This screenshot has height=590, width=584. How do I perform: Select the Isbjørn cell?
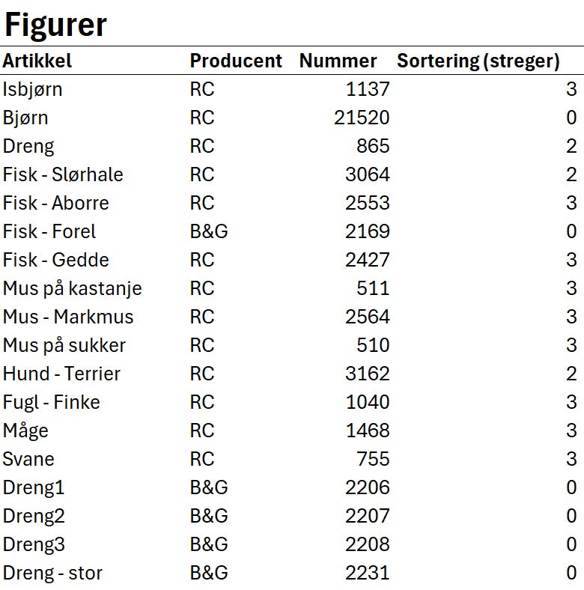point(33,89)
